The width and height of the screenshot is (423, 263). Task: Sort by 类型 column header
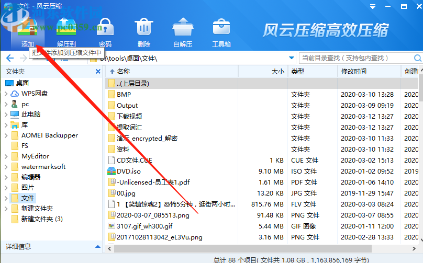(313, 72)
